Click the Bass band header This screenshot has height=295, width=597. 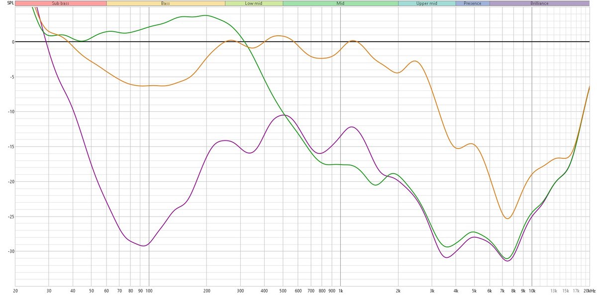pyautogui.click(x=164, y=3)
